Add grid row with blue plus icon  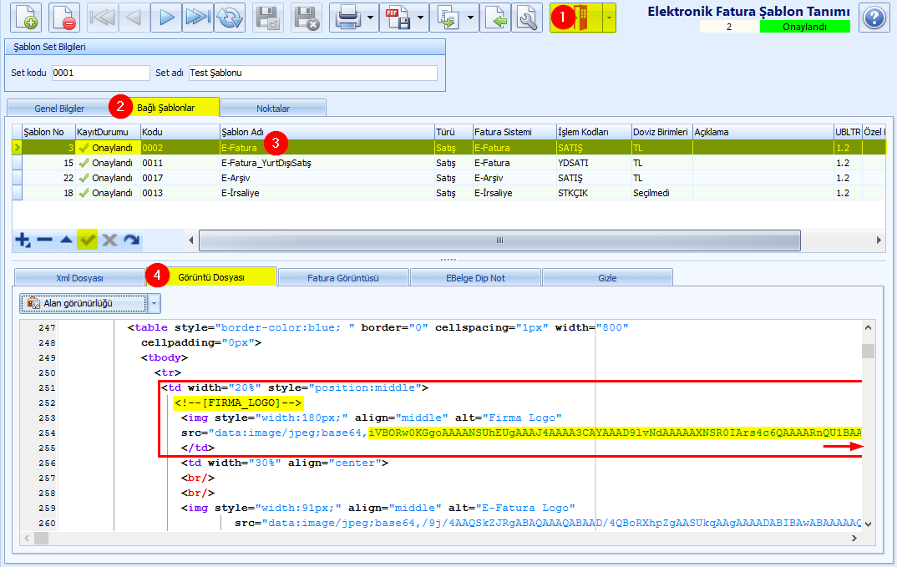[23, 240]
